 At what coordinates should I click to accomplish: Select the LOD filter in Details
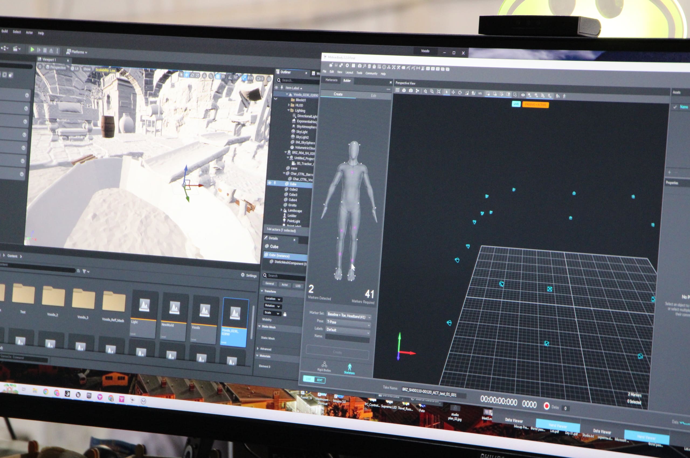click(x=298, y=286)
